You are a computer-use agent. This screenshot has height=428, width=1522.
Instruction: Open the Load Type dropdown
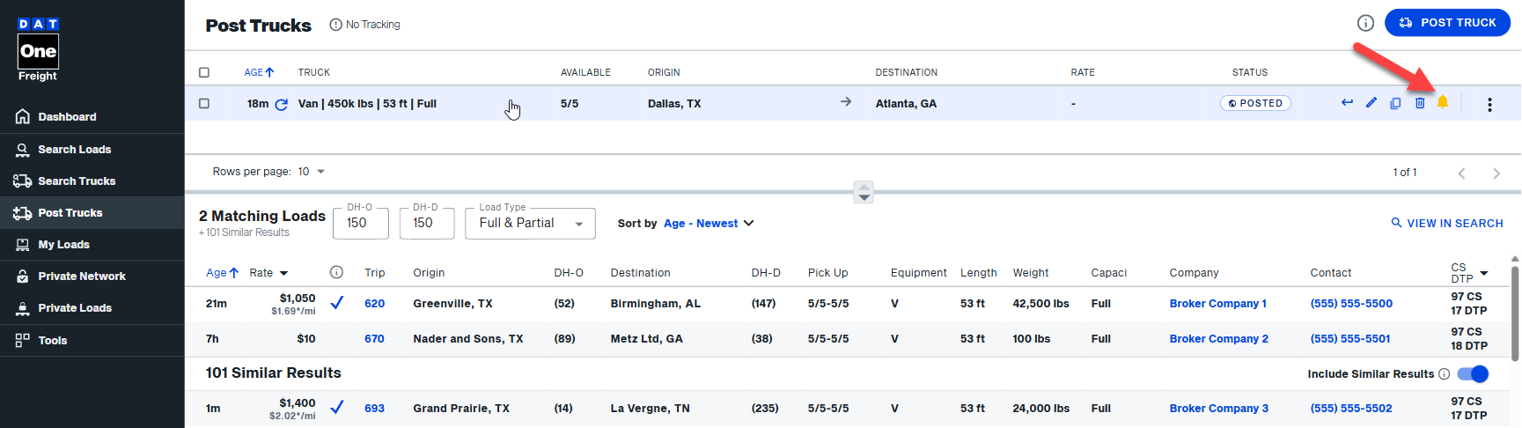(x=530, y=224)
